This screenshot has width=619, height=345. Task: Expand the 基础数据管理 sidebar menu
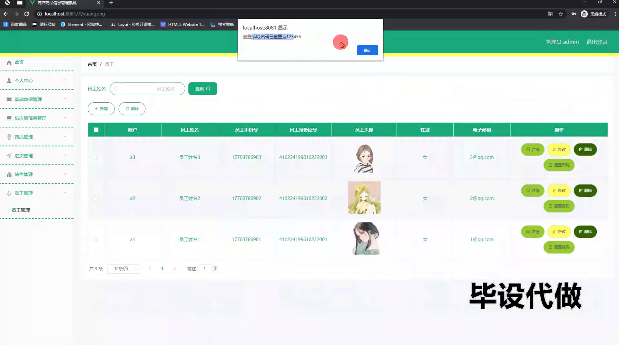click(x=37, y=99)
